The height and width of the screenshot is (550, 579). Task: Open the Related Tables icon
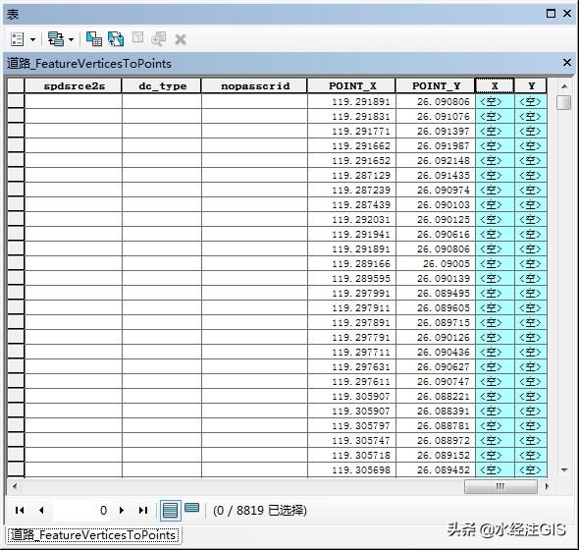coord(56,39)
